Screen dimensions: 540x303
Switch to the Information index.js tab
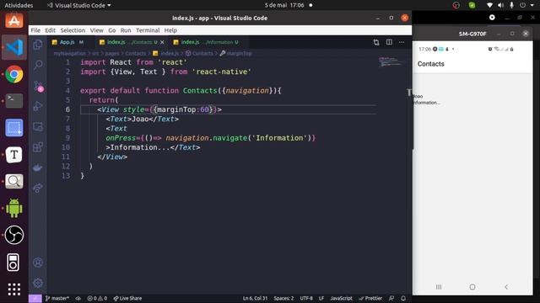(206, 42)
